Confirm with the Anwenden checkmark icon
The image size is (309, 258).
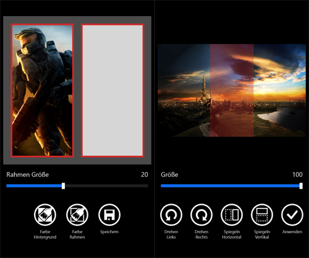click(292, 215)
